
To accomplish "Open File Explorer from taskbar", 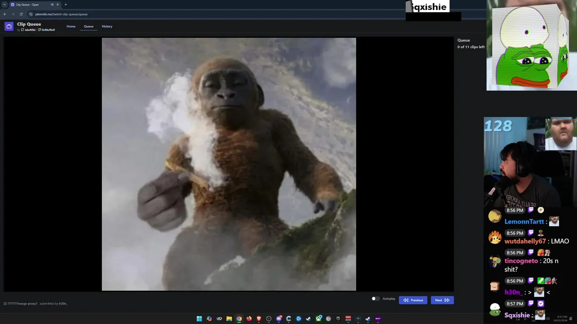I will click(x=229, y=319).
